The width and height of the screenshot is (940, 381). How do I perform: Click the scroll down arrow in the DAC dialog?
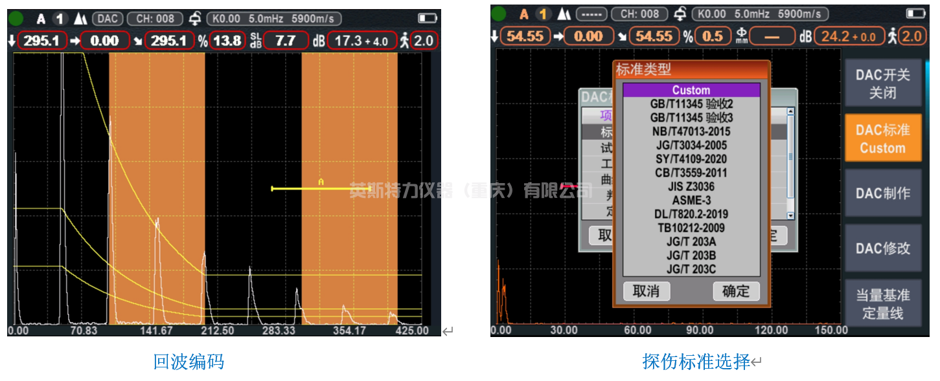pos(790,215)
